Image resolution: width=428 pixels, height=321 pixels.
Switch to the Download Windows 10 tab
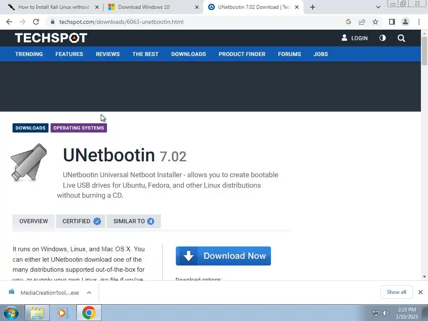click(x=153, y=7)
